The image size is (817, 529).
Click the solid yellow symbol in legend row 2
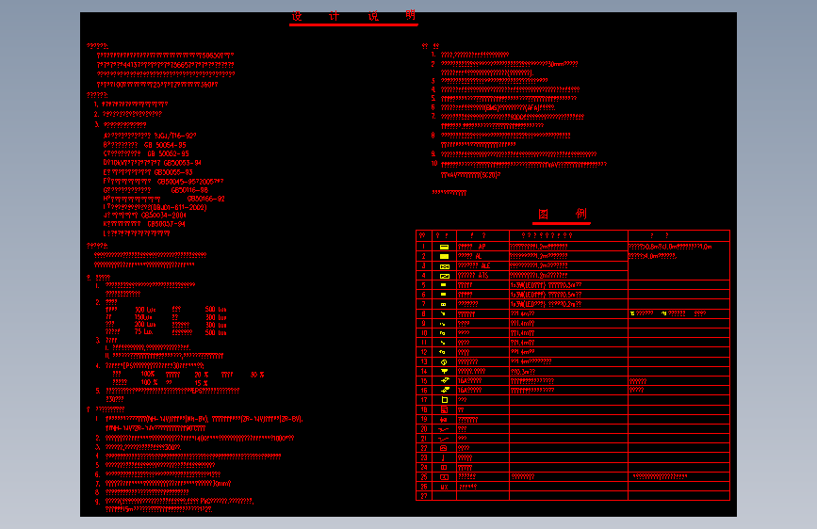(x=445, y=256)
